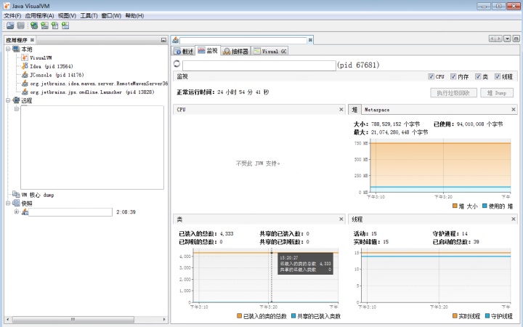Click the snapshot item icon next to 2:08:39
This screenshot has width=523, height=327.
point(25,212)
